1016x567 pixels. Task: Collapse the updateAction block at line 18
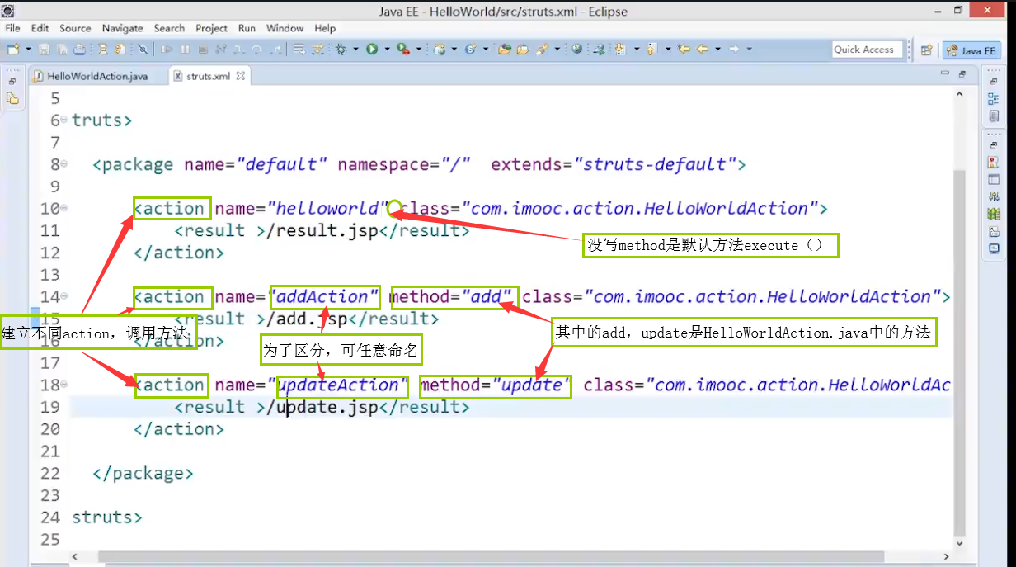tap(64, 385)
